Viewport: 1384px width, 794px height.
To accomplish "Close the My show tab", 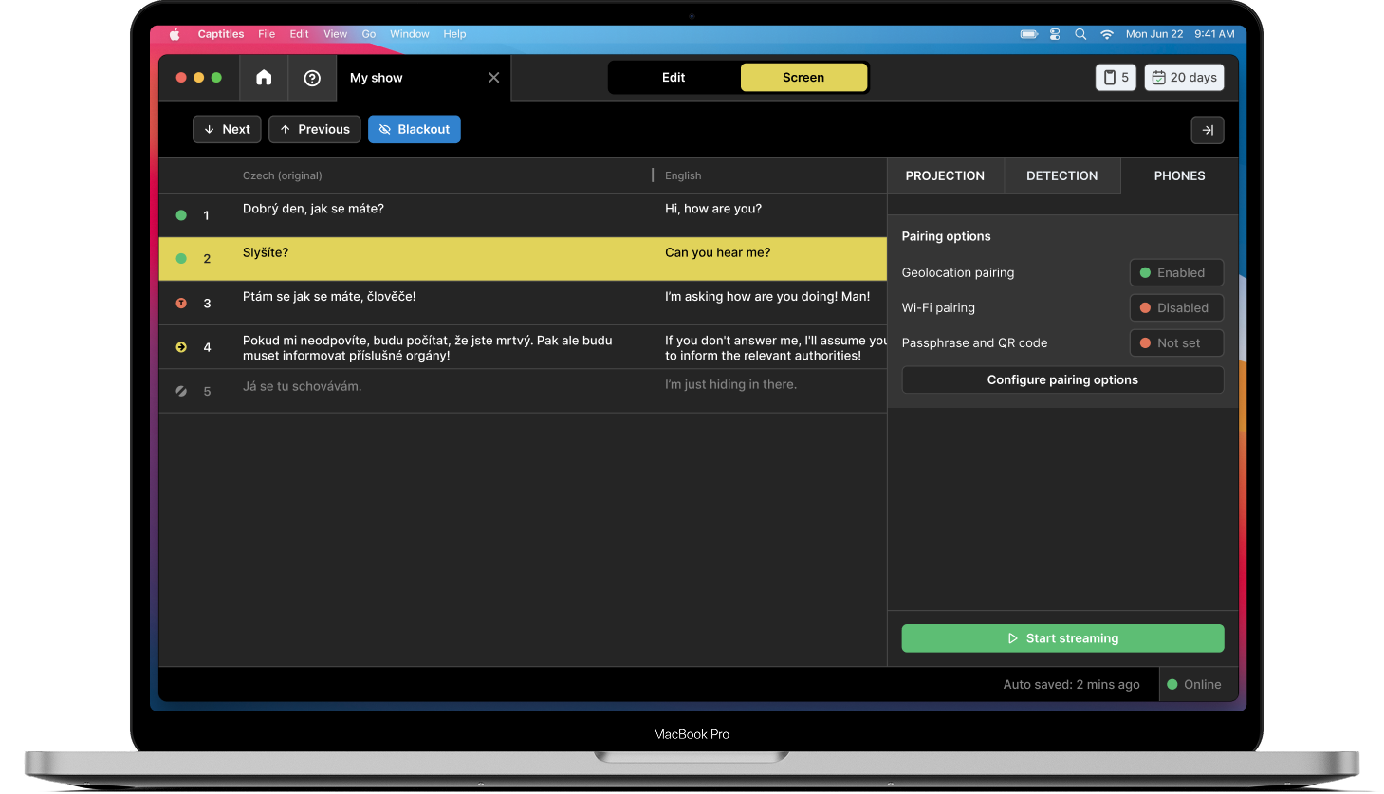I will [493, 78].
